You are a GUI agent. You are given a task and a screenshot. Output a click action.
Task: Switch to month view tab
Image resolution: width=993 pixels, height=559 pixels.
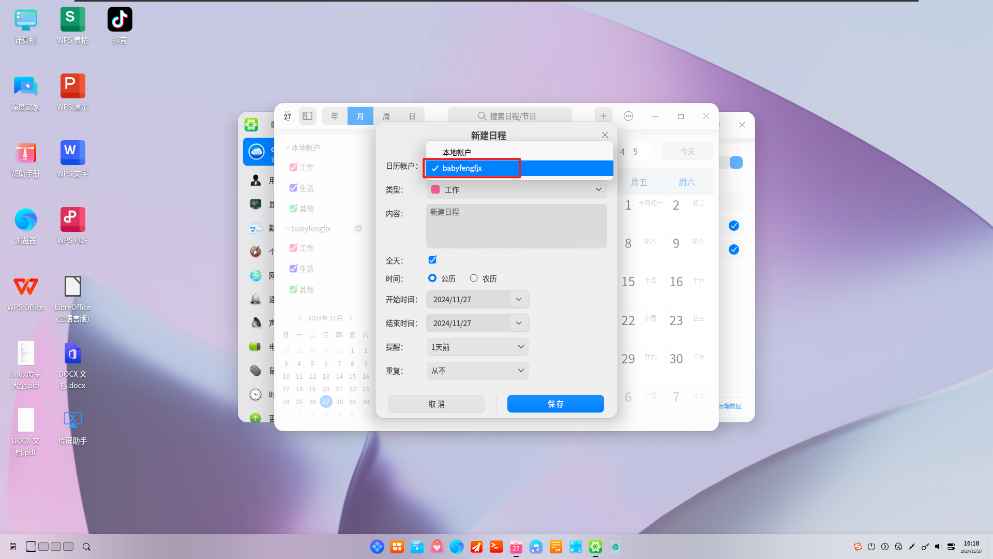[x=360, y=116]
